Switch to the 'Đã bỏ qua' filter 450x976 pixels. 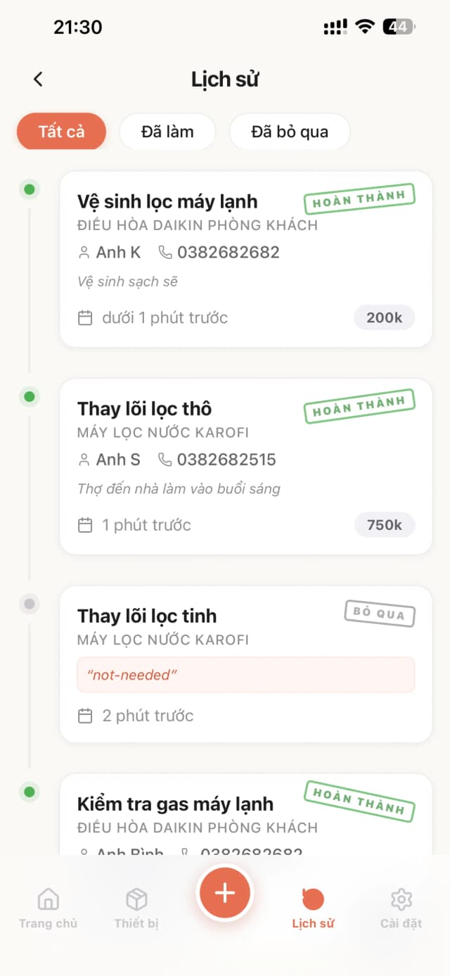click(x=289, y=132)
